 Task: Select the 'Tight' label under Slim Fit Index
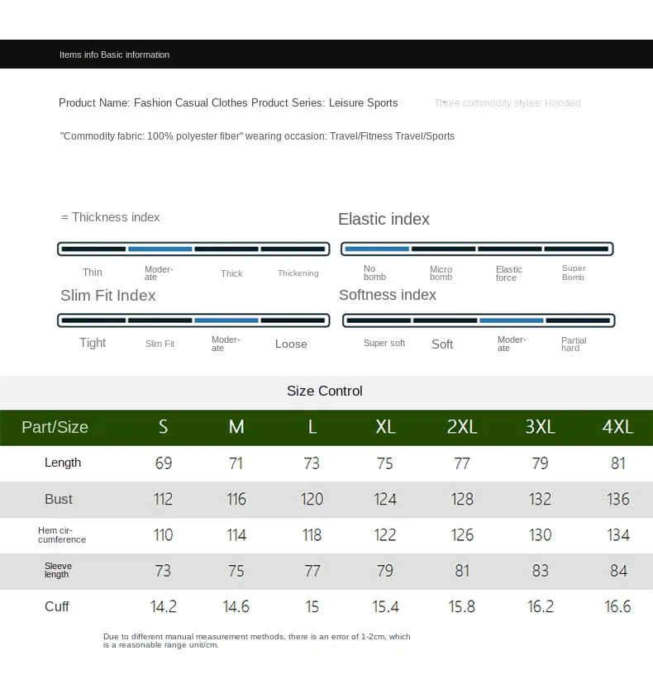tap(93, 343)
